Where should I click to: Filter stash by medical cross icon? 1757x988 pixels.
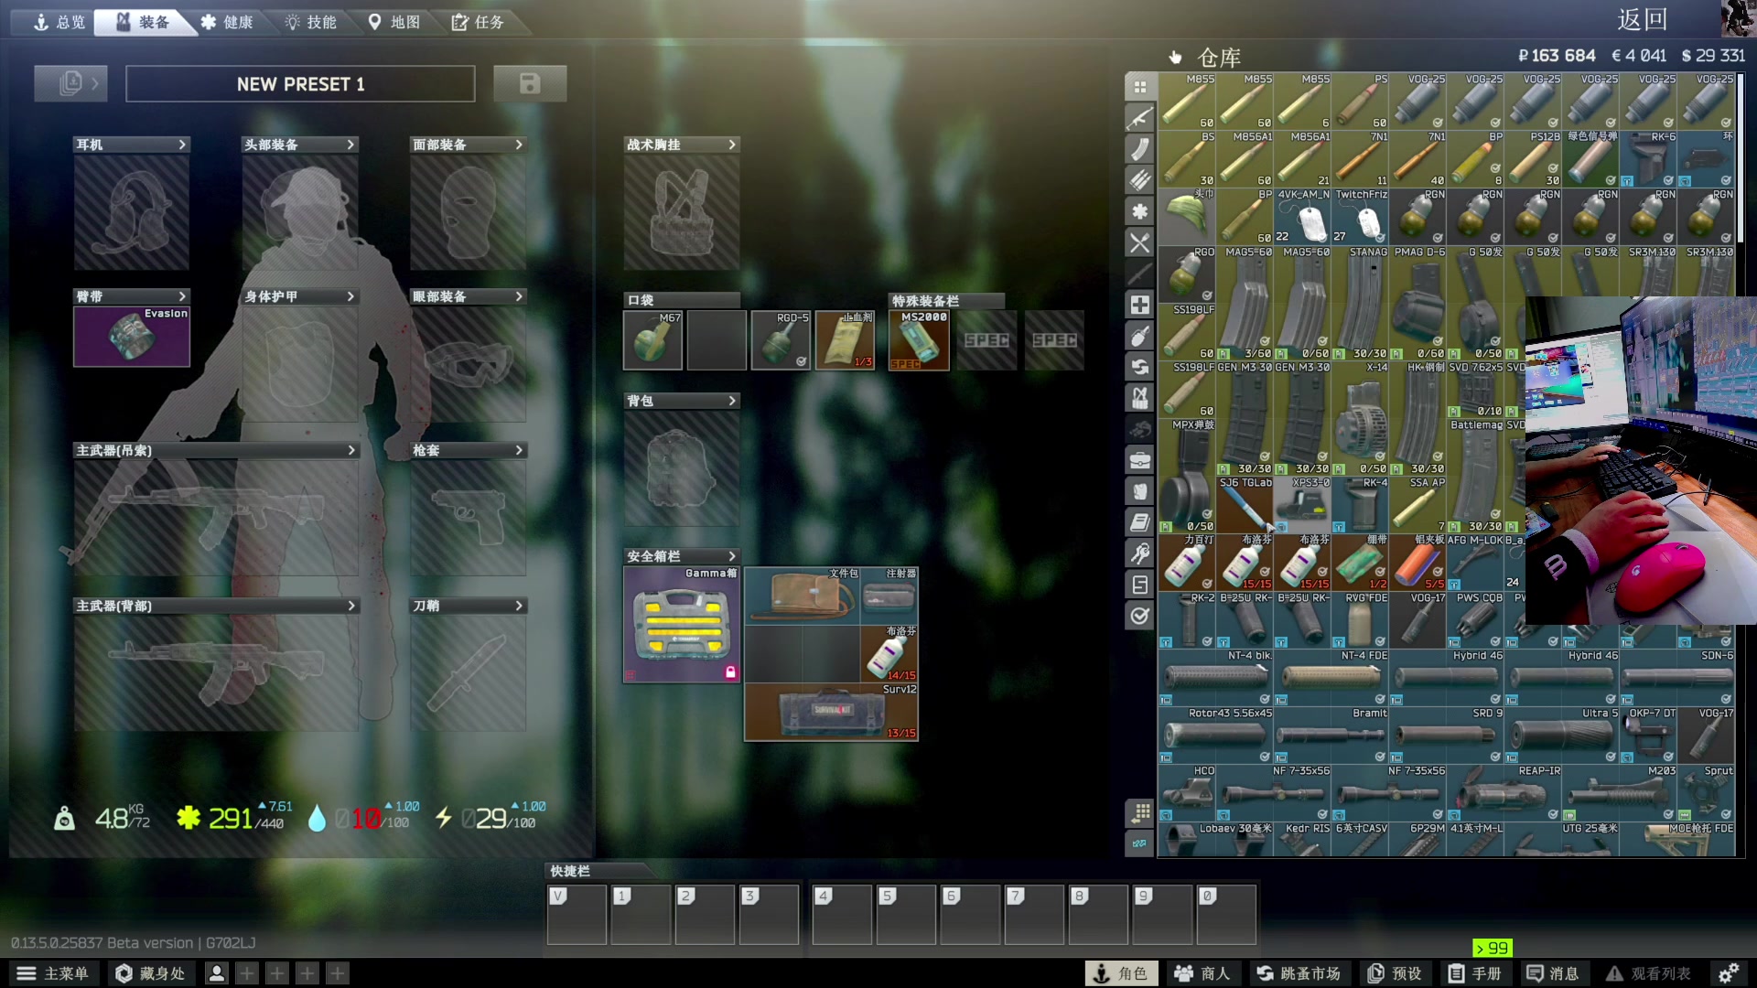tap(1139, 305)
